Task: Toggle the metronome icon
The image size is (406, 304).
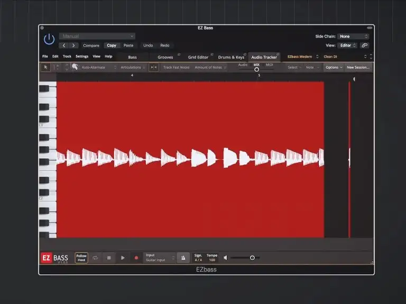Action: click(183, 258)
